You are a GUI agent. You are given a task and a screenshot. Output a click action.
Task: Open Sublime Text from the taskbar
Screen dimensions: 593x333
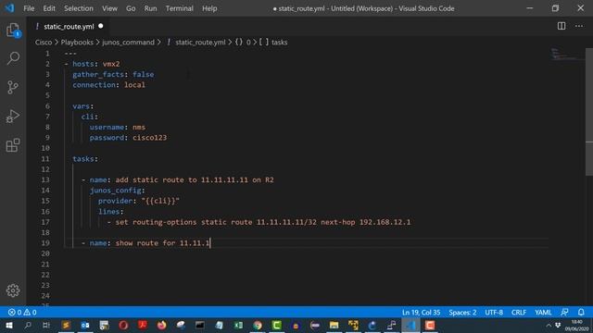click(x=66, y=325)
